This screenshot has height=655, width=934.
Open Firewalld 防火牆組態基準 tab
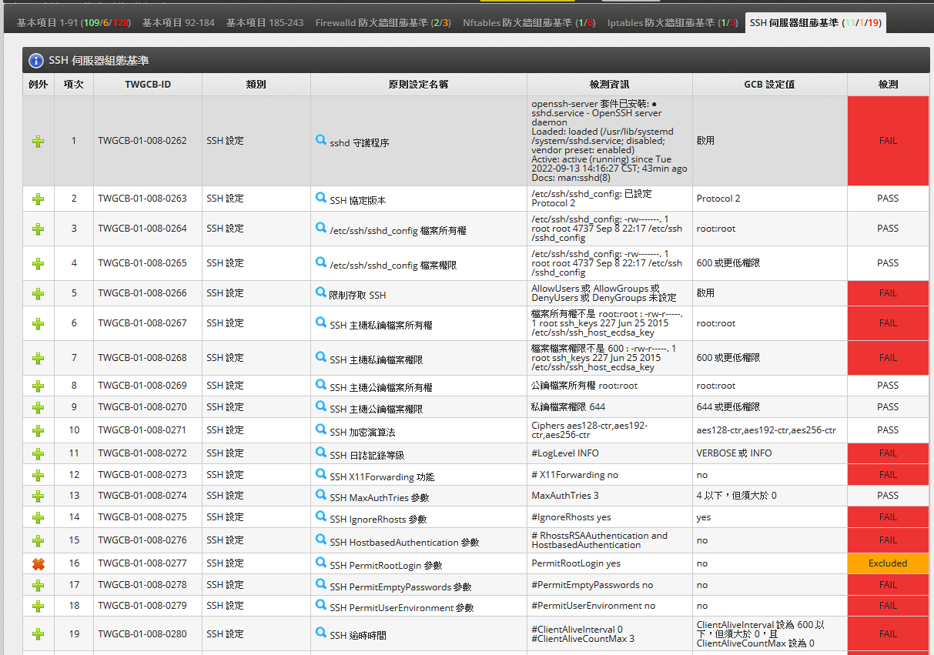383,23
